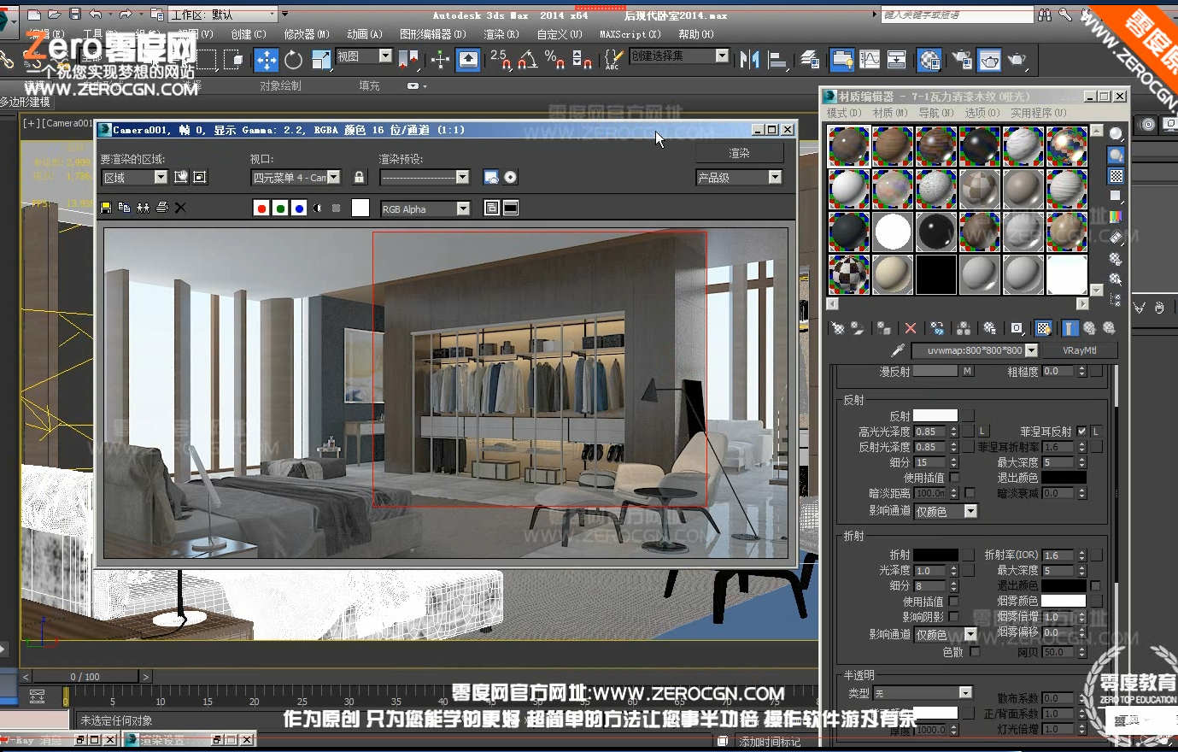This screenshot has width=1178, height=752.
Task: Select the checkered material sample sphere
Action: [x=849, y=275]
